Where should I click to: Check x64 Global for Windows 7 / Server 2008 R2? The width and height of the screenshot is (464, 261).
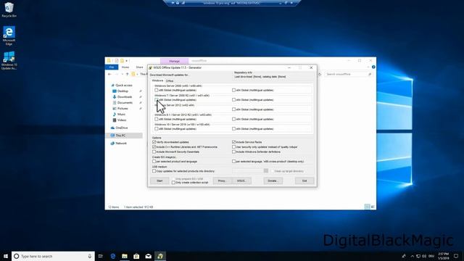pyautogui.click(x=233, y=100)
